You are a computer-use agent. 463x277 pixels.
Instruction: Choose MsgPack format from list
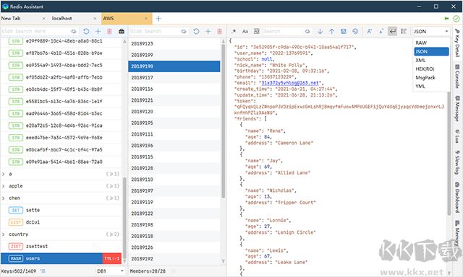pos(431,77)
